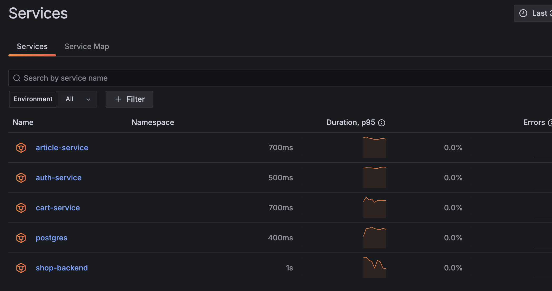Click the hexagon icon beside postgres
The width and height of the screenshot is (552, 291).
point(21,238)
